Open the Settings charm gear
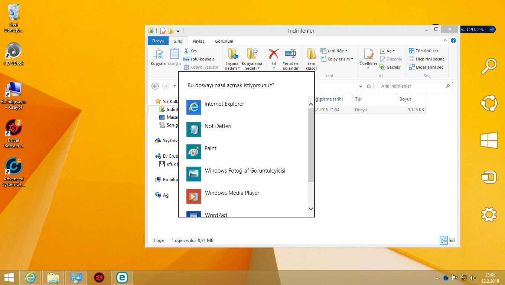The image size is (505, 285). tap(489, 214)
